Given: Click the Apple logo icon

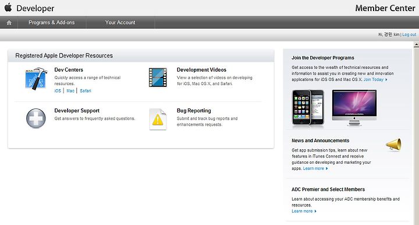Looking at the screenshot, I should 8,7.
